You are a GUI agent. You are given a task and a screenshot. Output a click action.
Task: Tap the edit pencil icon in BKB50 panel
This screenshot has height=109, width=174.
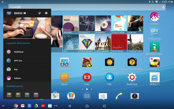point(40,13)
